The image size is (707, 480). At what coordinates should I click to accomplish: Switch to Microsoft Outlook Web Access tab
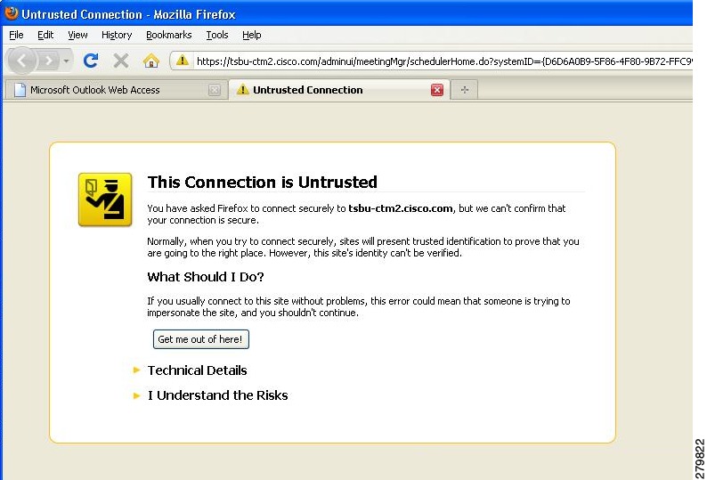click(115, 90)
